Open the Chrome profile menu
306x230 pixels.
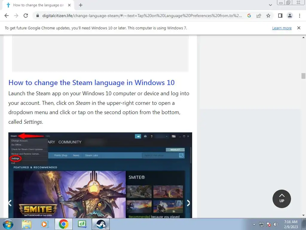290,16
